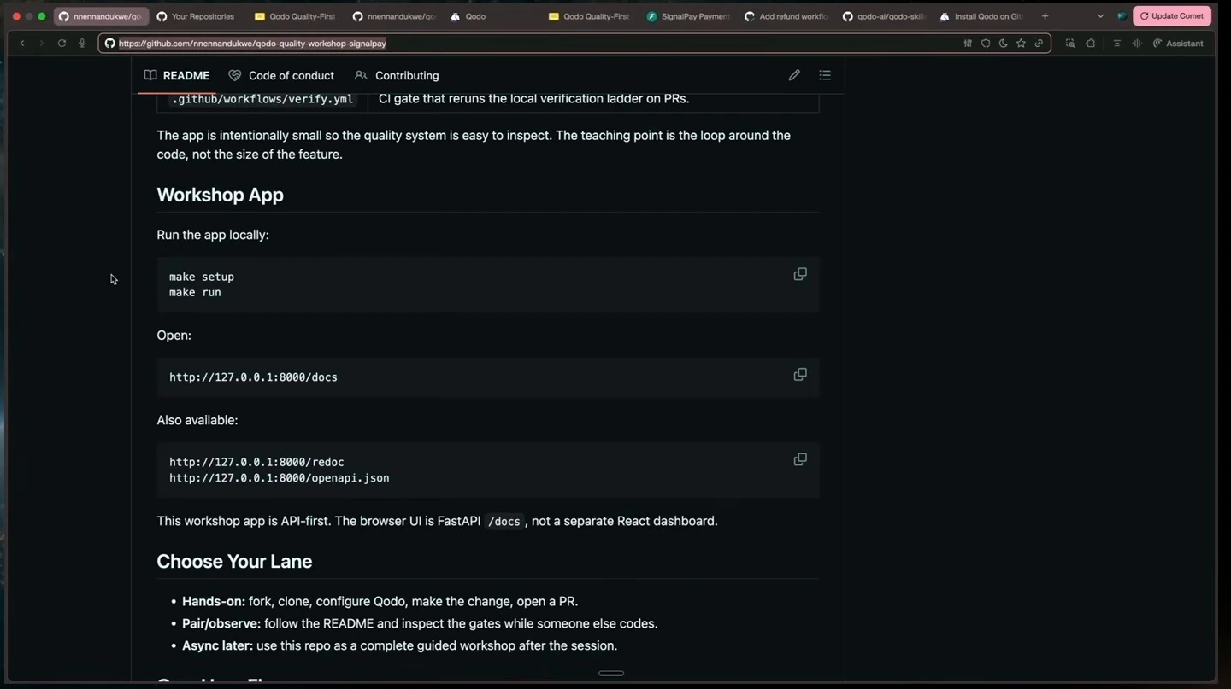Copy the redoc and openapi.json snippet
This screenshot has height=689, width=1231.
coord(800,459)
